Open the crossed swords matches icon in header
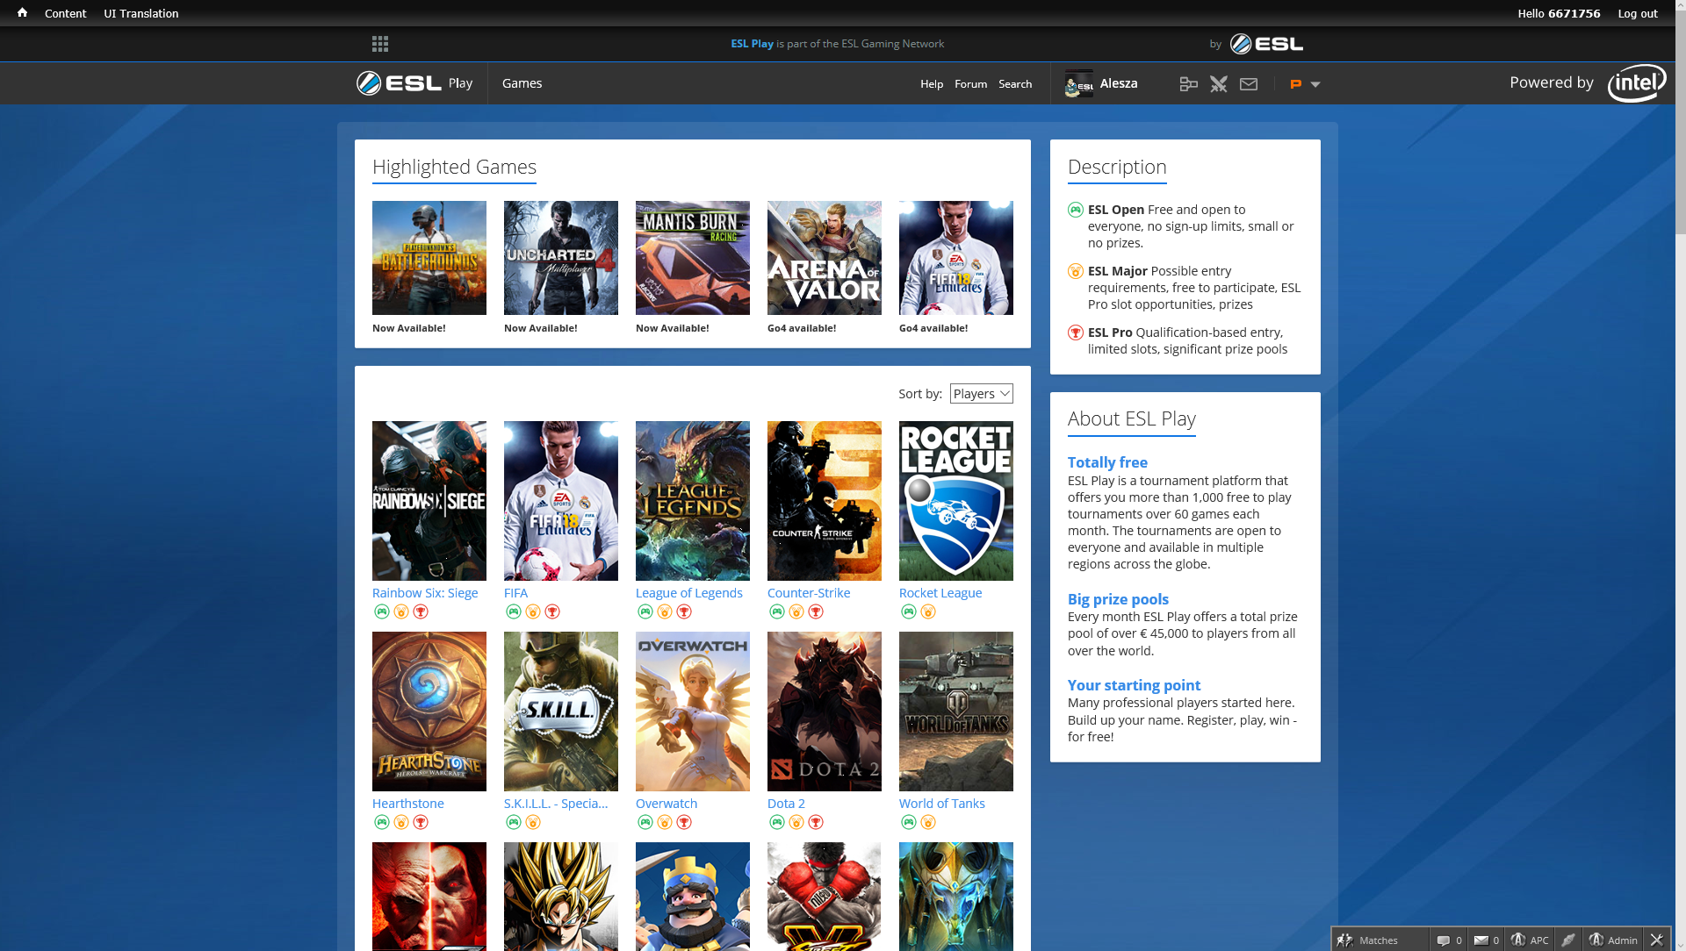Image resolution: width=1686 pixels, height=951 pixels. tap(1219, 84)
